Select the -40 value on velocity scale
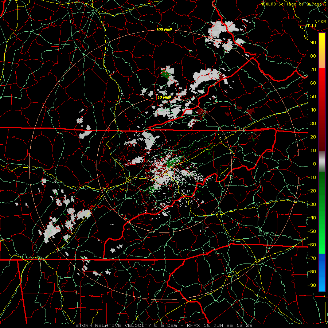Viewport: 328px width, 328px height. (312, 218)
